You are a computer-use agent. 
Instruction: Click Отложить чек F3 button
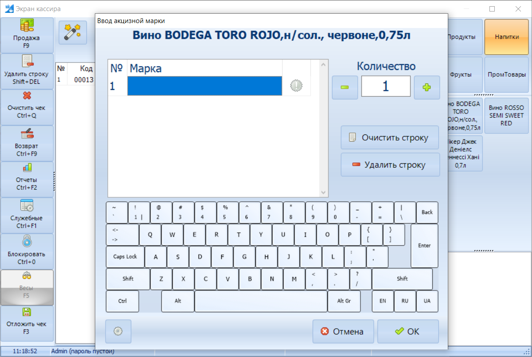[x=27, y=323]
